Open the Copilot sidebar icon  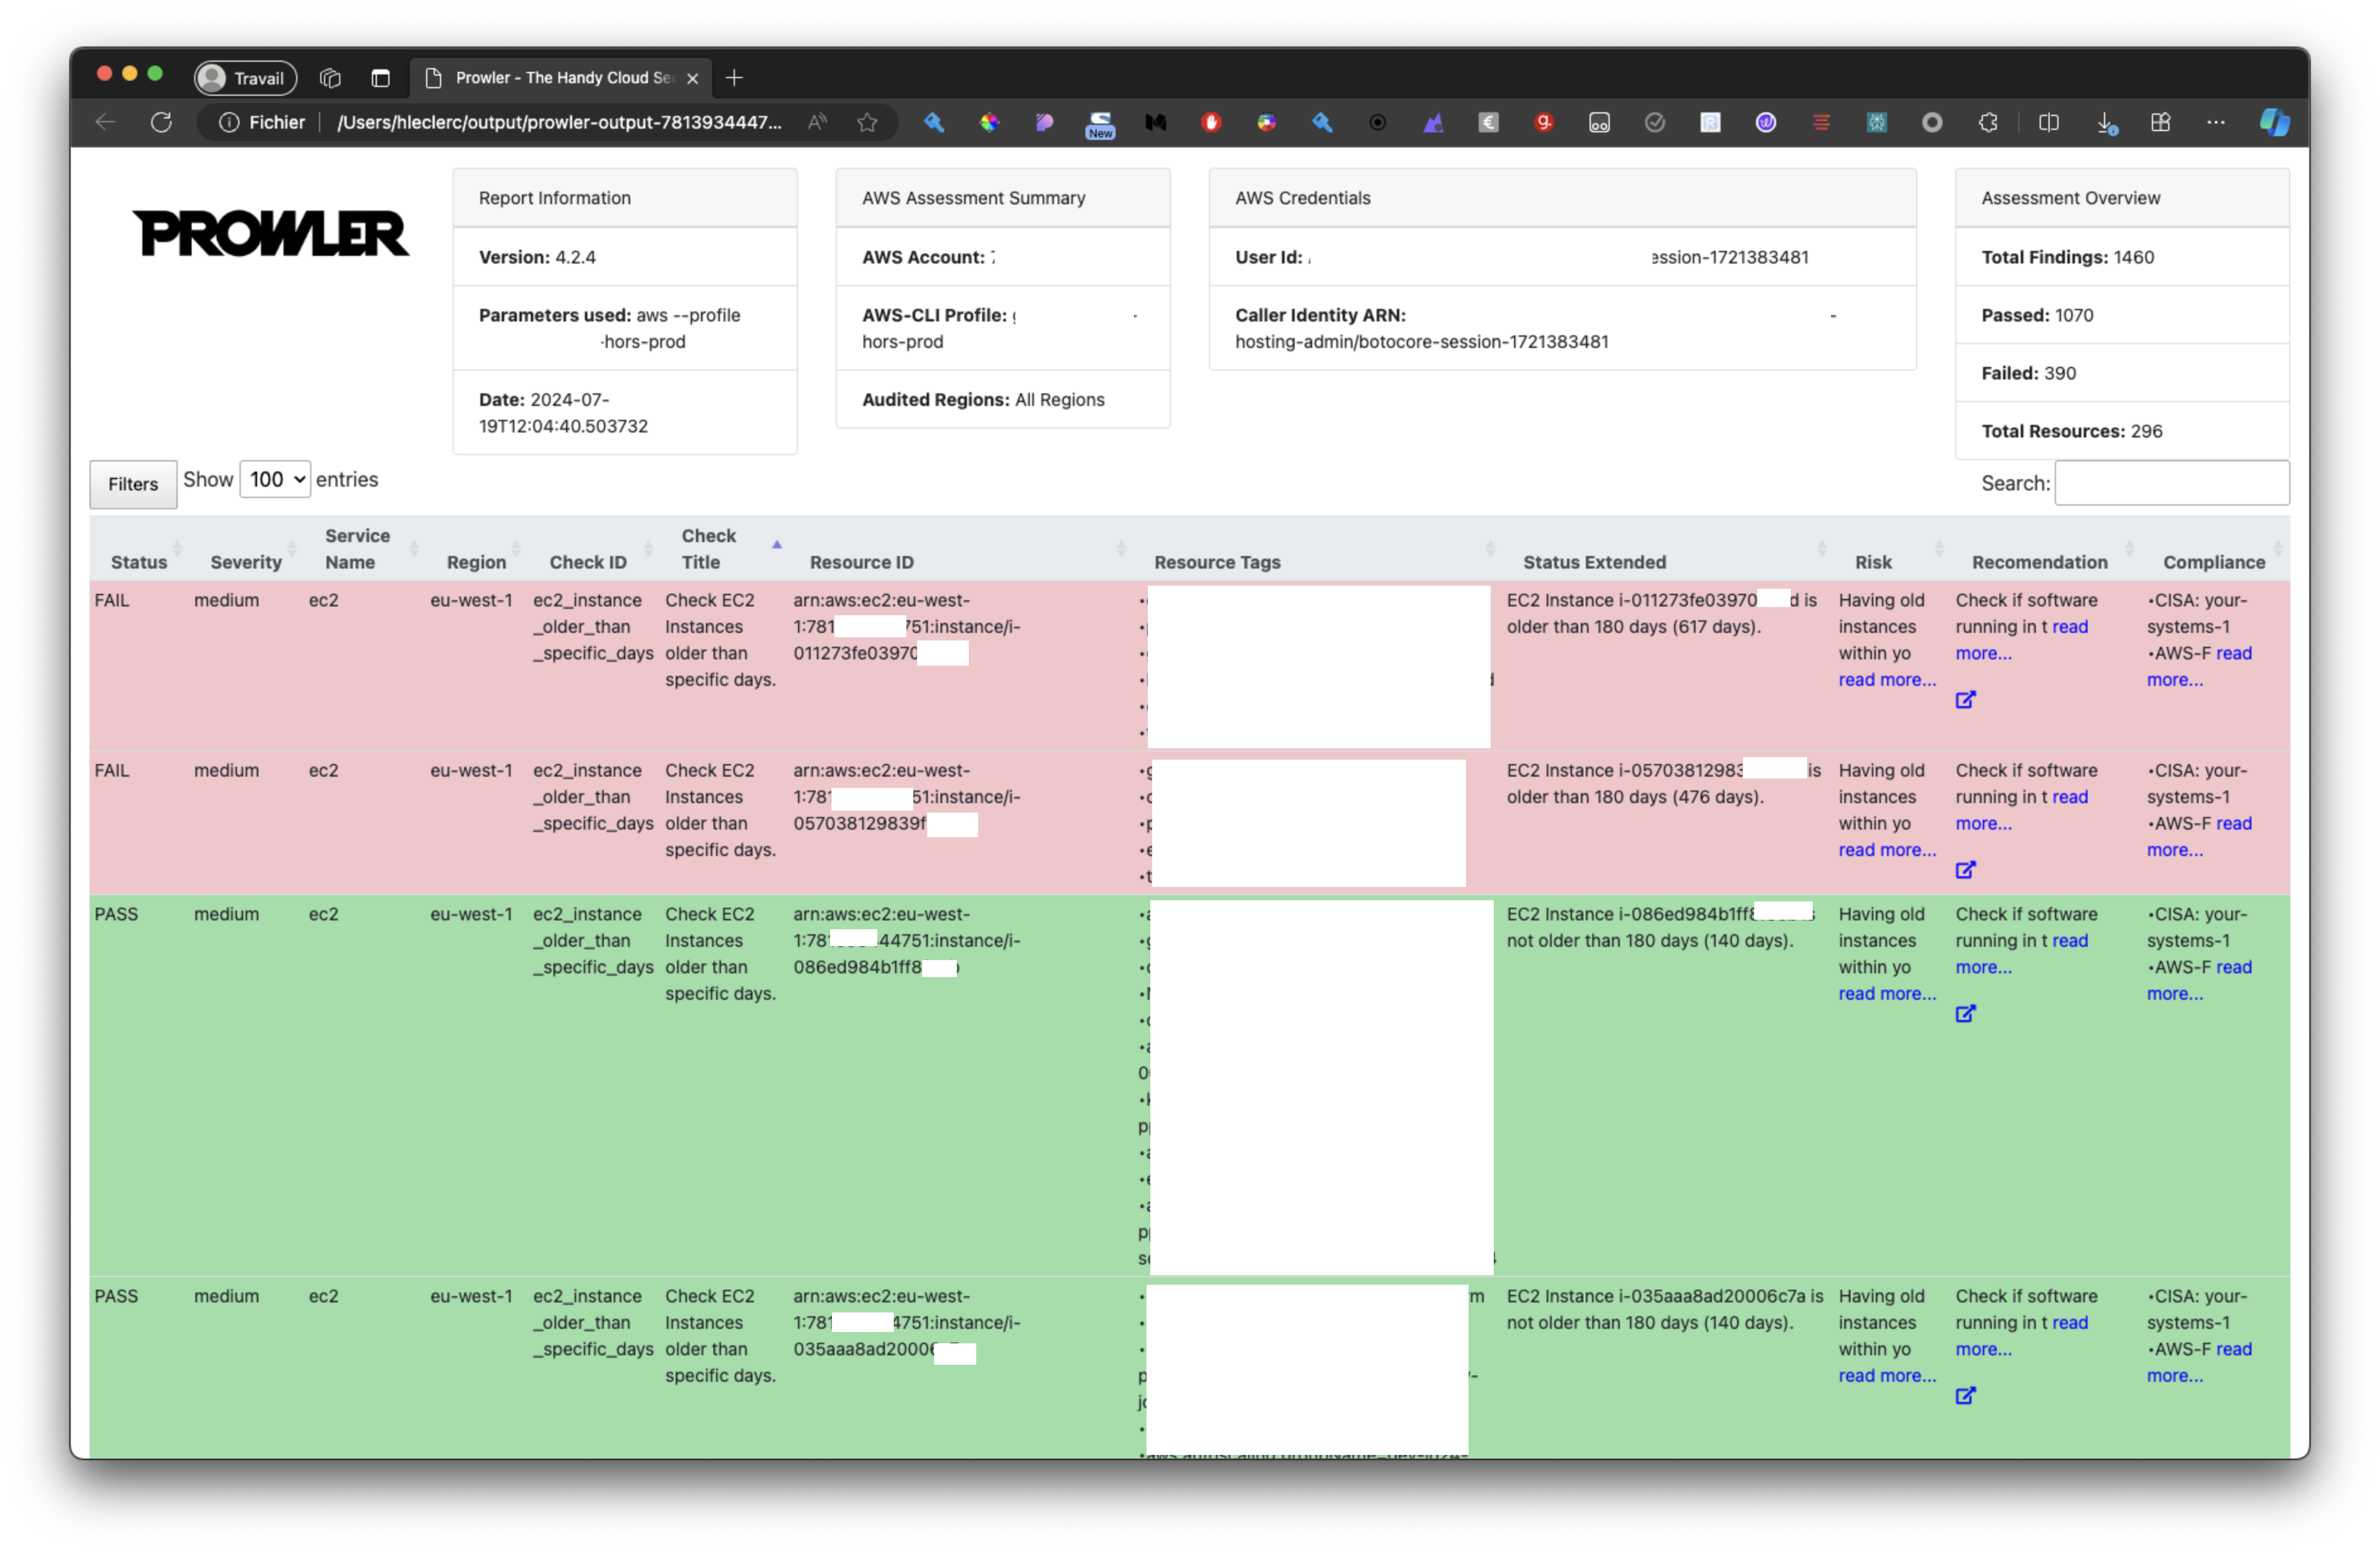pyautogui.click(x=2273, y=122)
